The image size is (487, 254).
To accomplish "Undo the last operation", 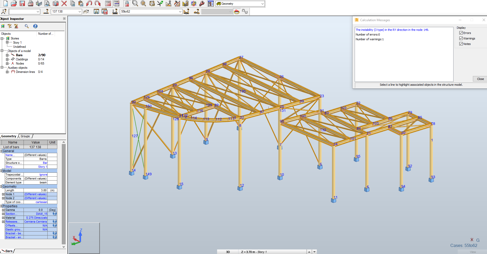I will pyautogui.click(x=89, y=3).
